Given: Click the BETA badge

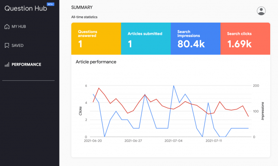Looking at the screenshot, I should 50,4.
